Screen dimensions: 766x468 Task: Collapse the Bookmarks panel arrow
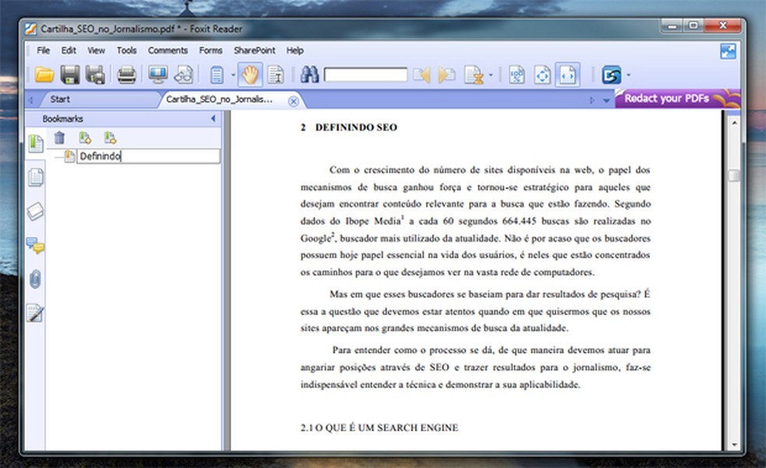pyautogui.click(x=213, y=119)
